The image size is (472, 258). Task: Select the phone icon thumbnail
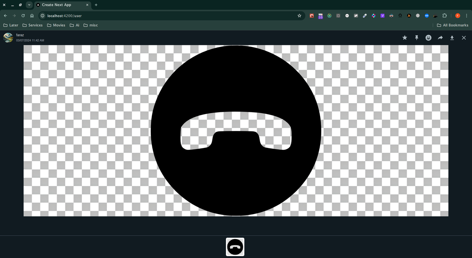click(x=235, y=247)
